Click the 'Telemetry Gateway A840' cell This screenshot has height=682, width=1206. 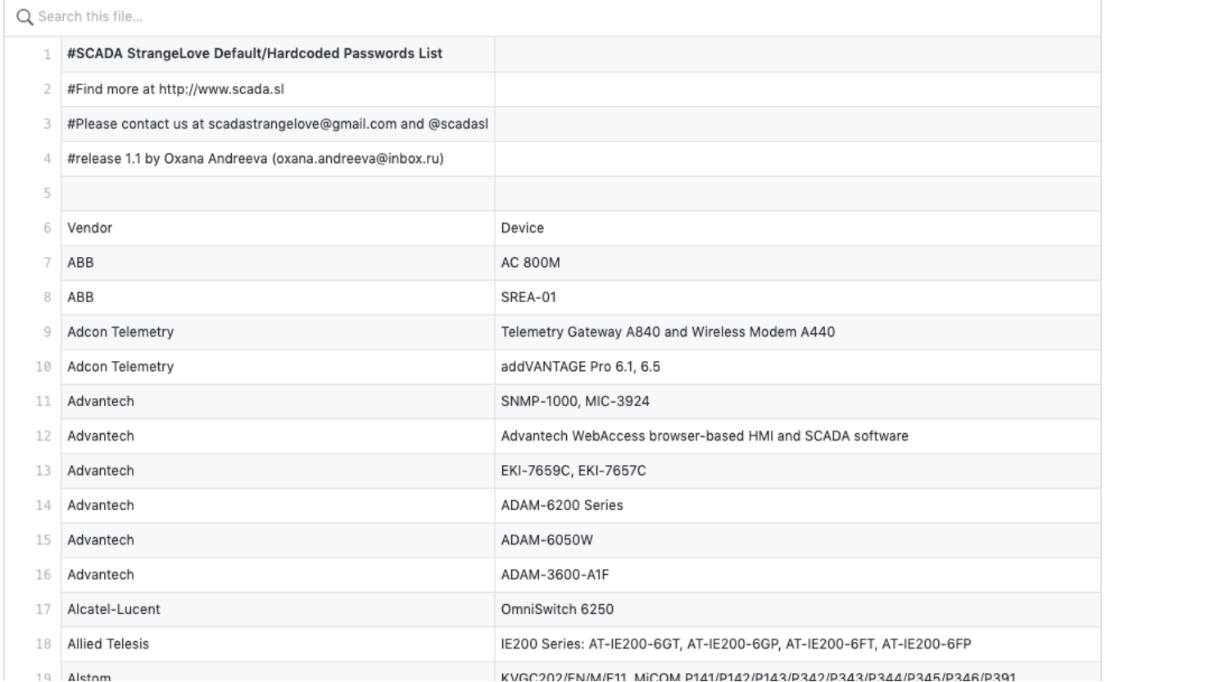(x=798, y=332)
